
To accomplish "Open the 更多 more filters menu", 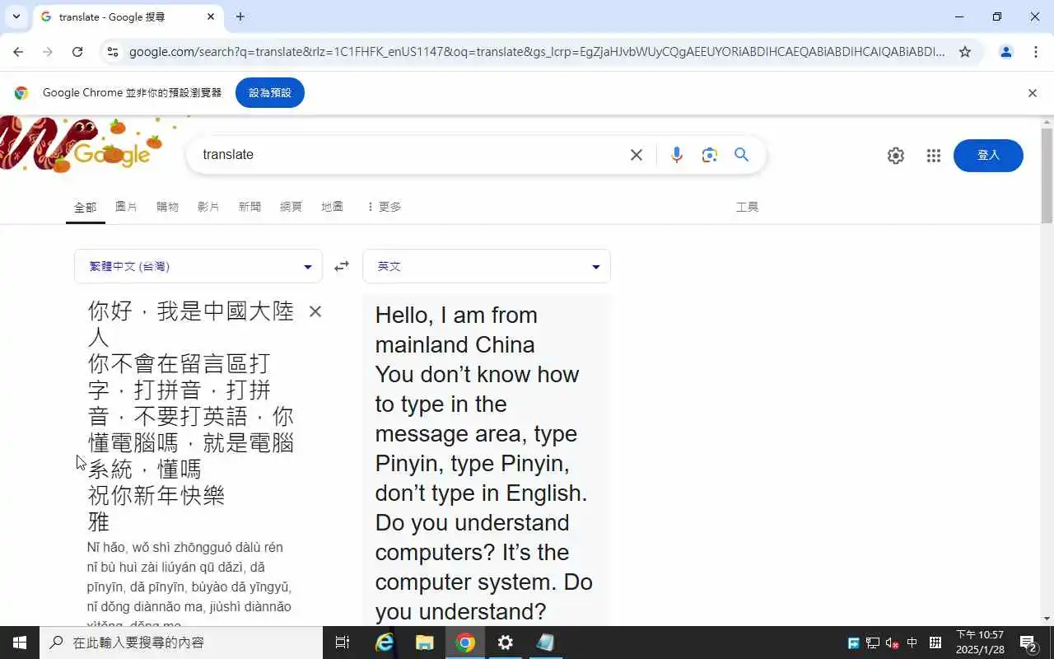I will (384, 207).
